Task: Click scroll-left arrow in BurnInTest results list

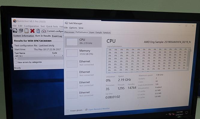Action: click(16, 59)
